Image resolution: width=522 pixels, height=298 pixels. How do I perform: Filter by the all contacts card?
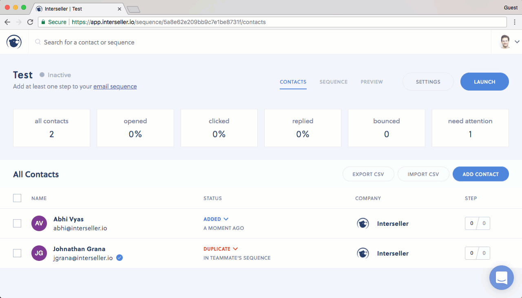[51, 128]
